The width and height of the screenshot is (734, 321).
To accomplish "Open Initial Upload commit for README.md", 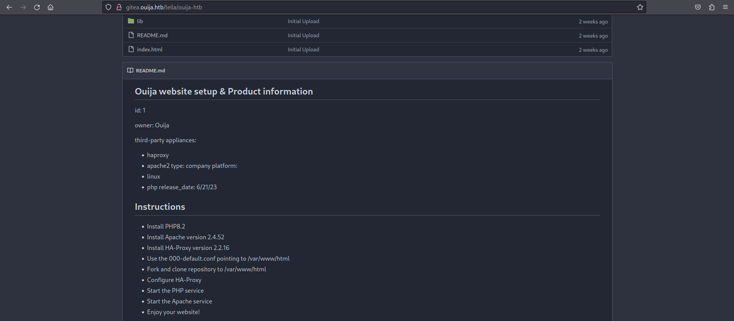I will [303, 36].
